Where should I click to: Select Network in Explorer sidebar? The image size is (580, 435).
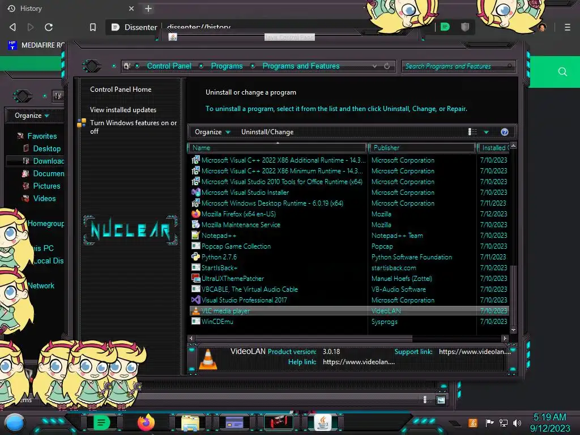click(41, 285)
